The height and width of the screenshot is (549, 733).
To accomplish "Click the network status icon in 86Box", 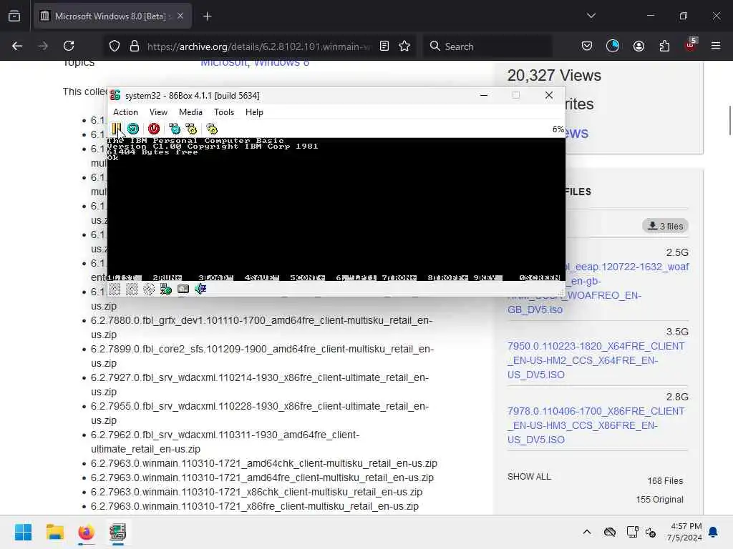I will tap(166, 289).
